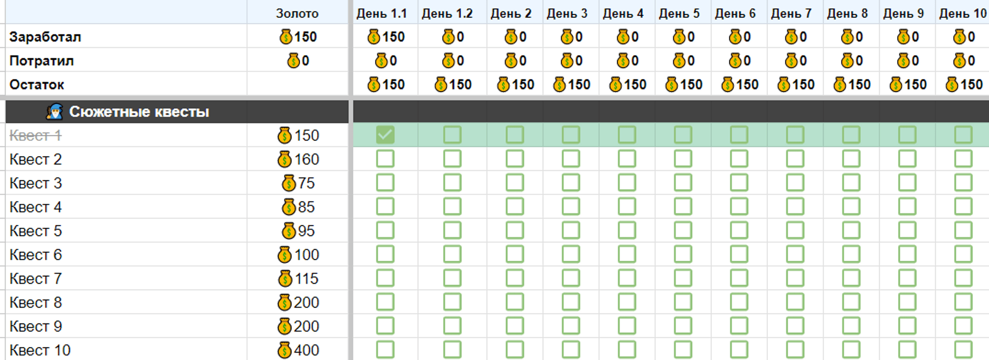Image resolution: width=989 pixels, height=360 pixels.
Task: Check Квест 2 checkbox under День 1.1
Action: tap(385, 159)
